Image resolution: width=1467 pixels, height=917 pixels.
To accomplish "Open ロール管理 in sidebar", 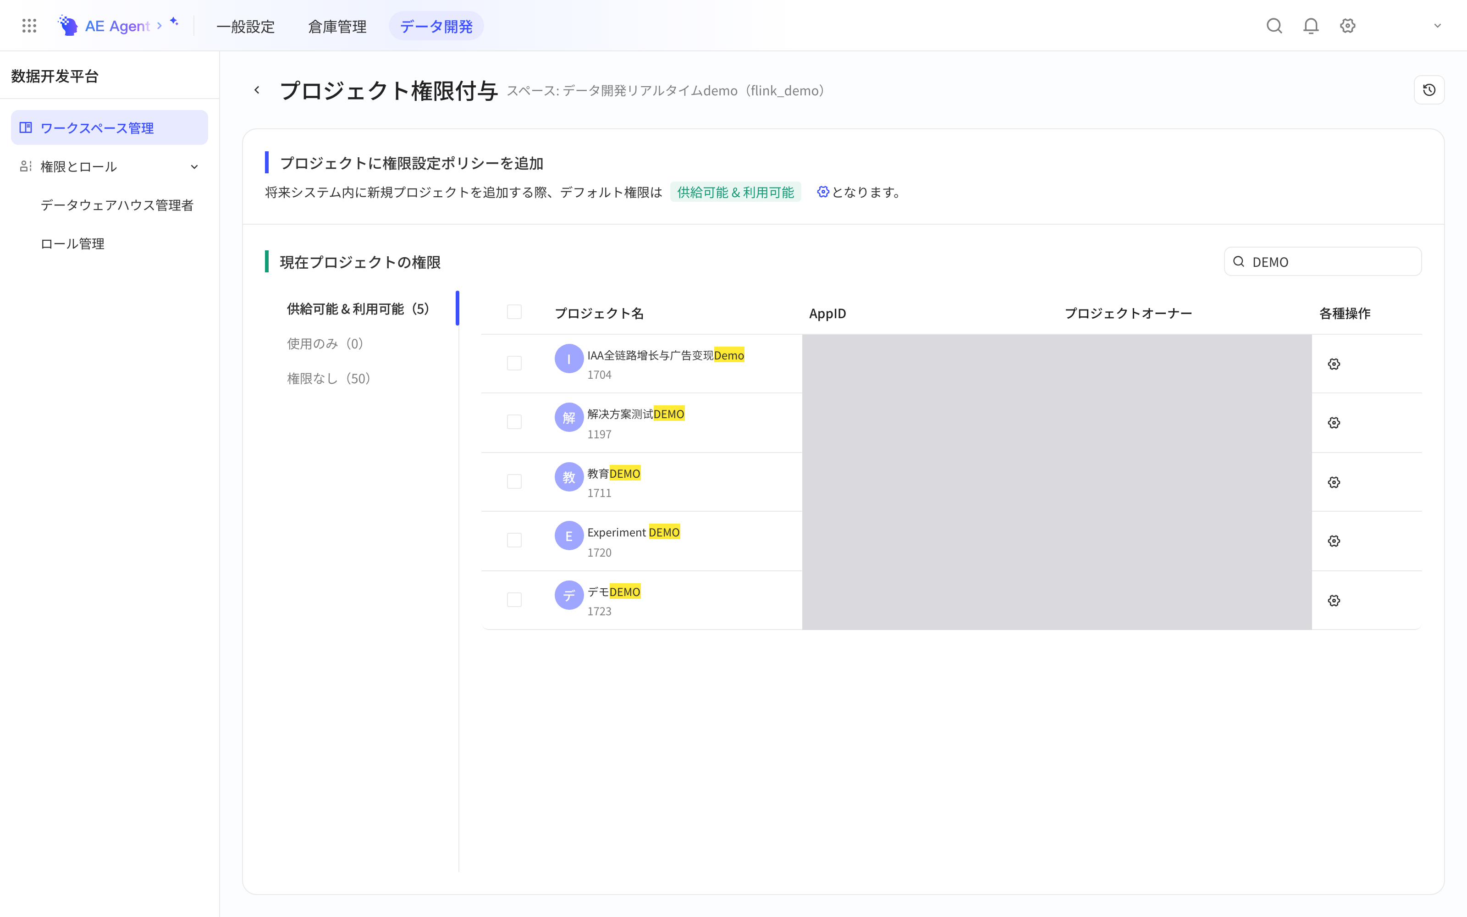I will pos(73,244).
